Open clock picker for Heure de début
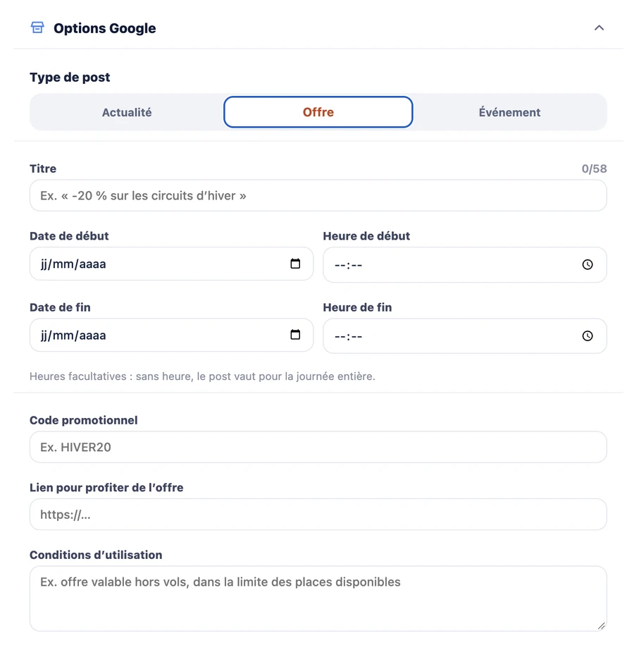The width and height of the screenshot is (634, 645). click(588, 264)
